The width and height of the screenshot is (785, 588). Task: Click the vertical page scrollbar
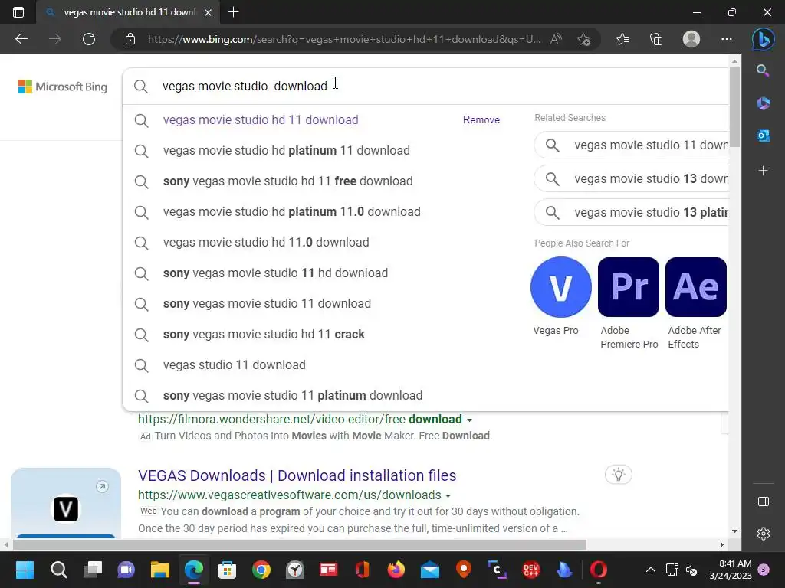point(734,107)
